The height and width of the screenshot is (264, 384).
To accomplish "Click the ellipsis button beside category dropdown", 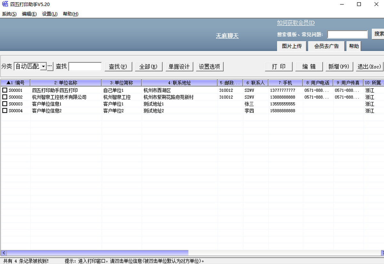I will tap(50, 66).
